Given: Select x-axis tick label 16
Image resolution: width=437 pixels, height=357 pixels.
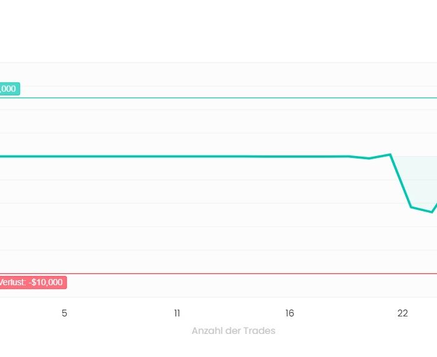Looking at the screenshot, I should coord(290,313).
